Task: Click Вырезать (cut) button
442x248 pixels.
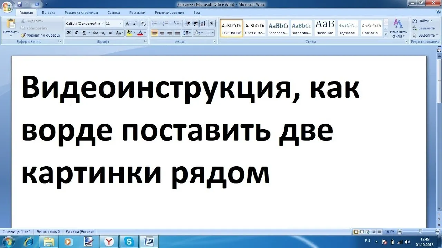Action: click(32, 21)
